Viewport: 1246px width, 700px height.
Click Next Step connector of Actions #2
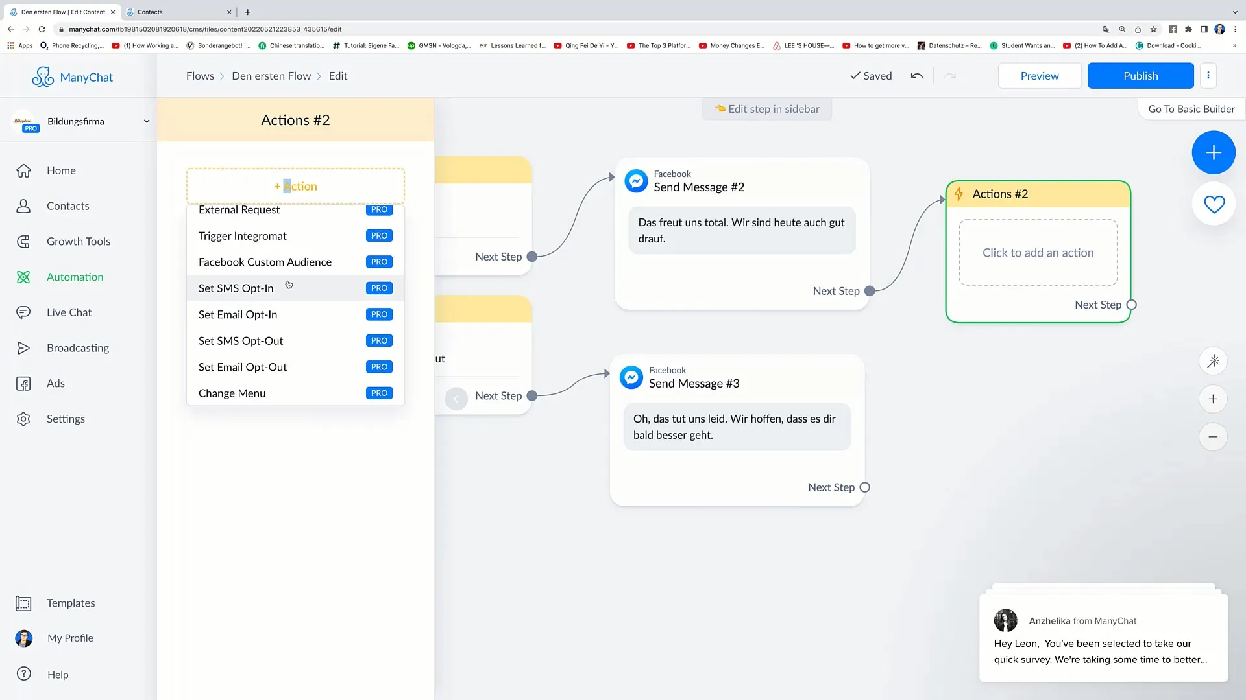1131,305
